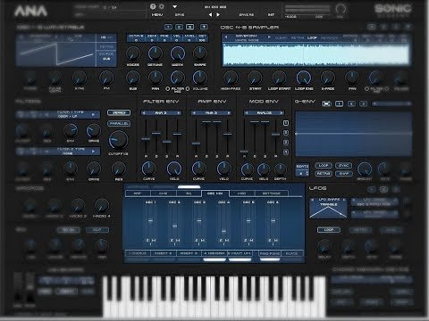This screenshot has width=429, height=321.
Task: Click the Menu button in top bar
Action: pyautogui.click(x=157, y=14)
